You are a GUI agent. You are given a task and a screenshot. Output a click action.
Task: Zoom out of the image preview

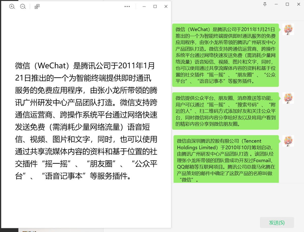pyautogui.click(x=23, y=6)
